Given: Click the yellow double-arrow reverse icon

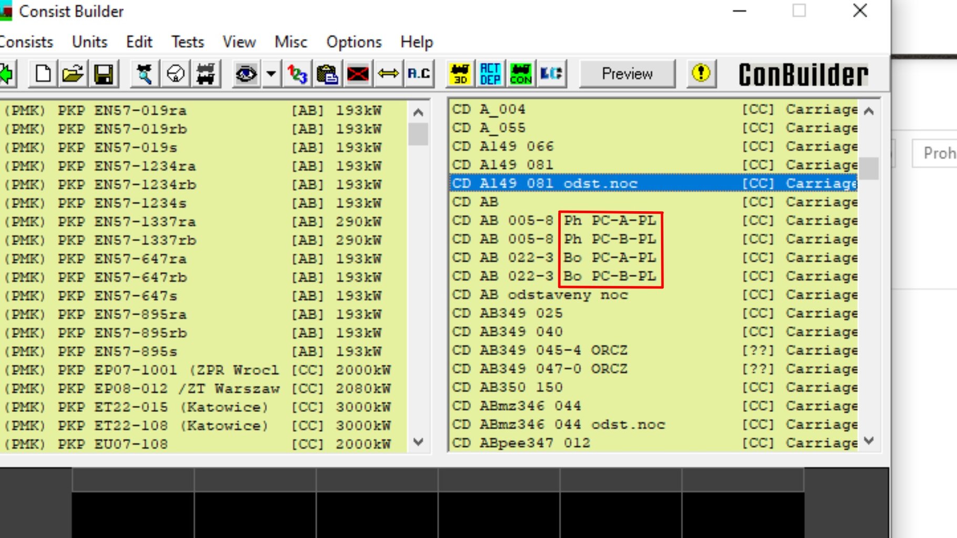Looking at the screenshot, I should [x=388, y=74].
